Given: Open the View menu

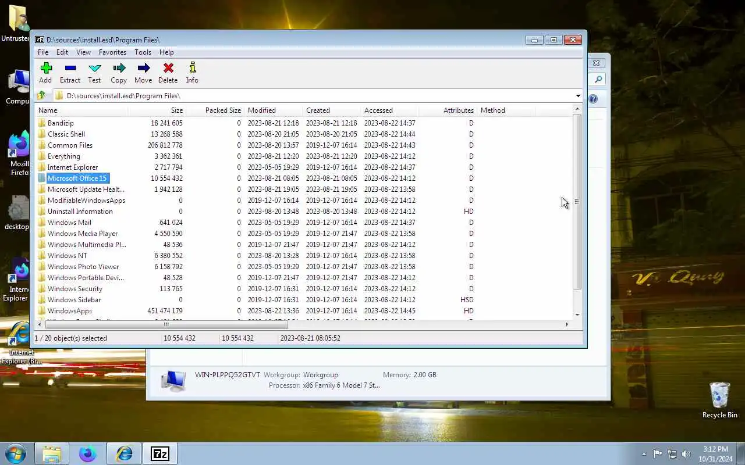Looking at the screenshot, I should click(83, 52).
